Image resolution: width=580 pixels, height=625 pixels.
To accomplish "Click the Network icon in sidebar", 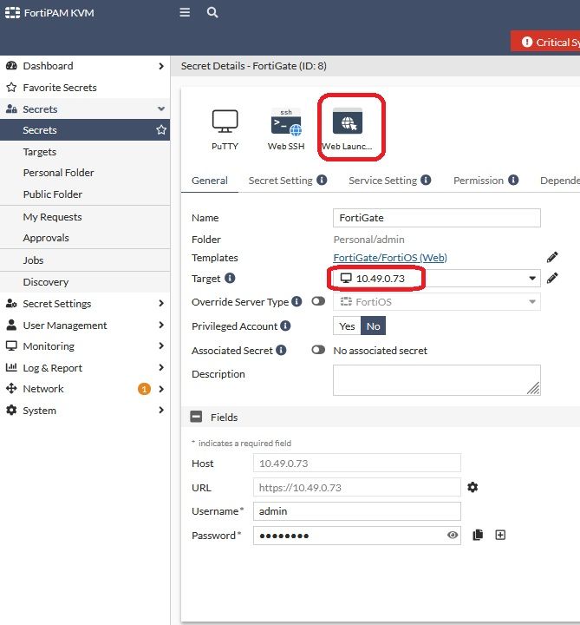I will coord(11,388).
